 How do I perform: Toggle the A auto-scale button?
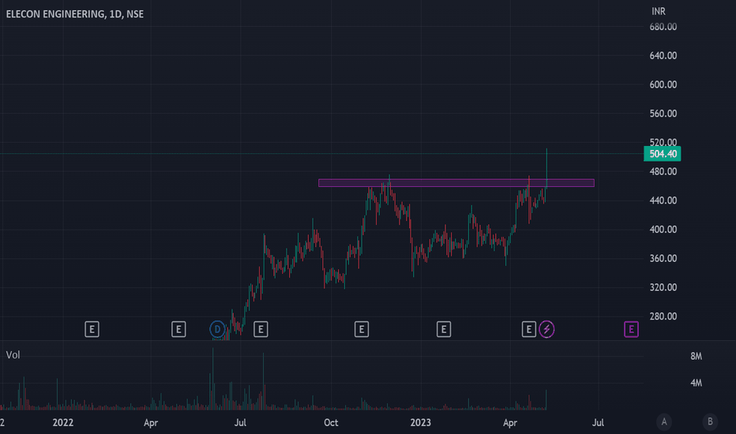[664, 422]
